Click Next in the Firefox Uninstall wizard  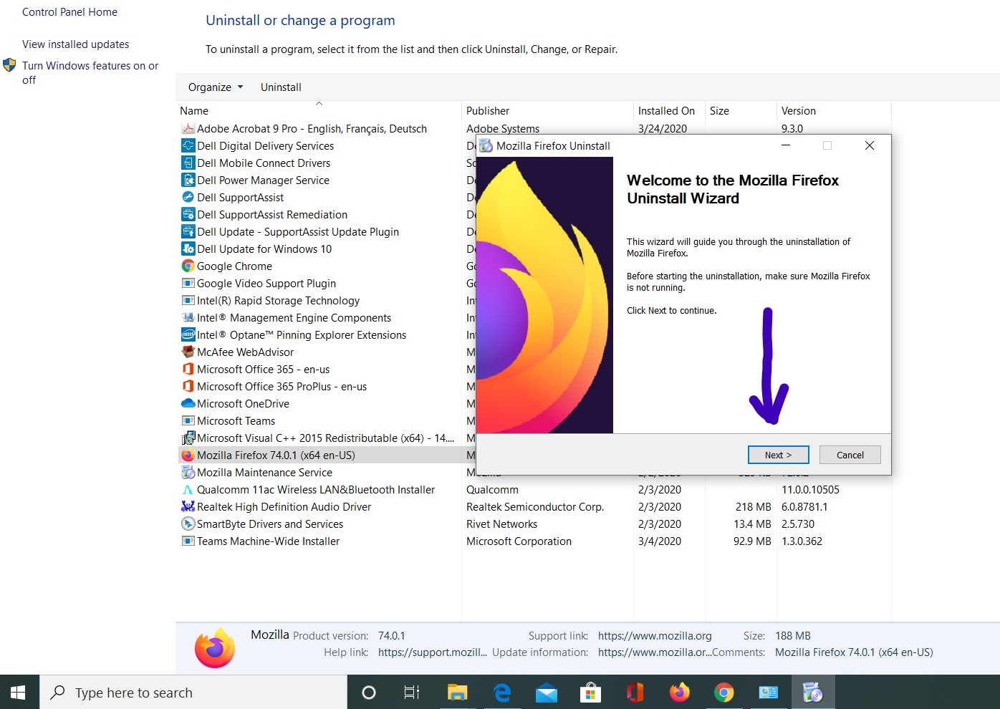click(x=778, y=455)
